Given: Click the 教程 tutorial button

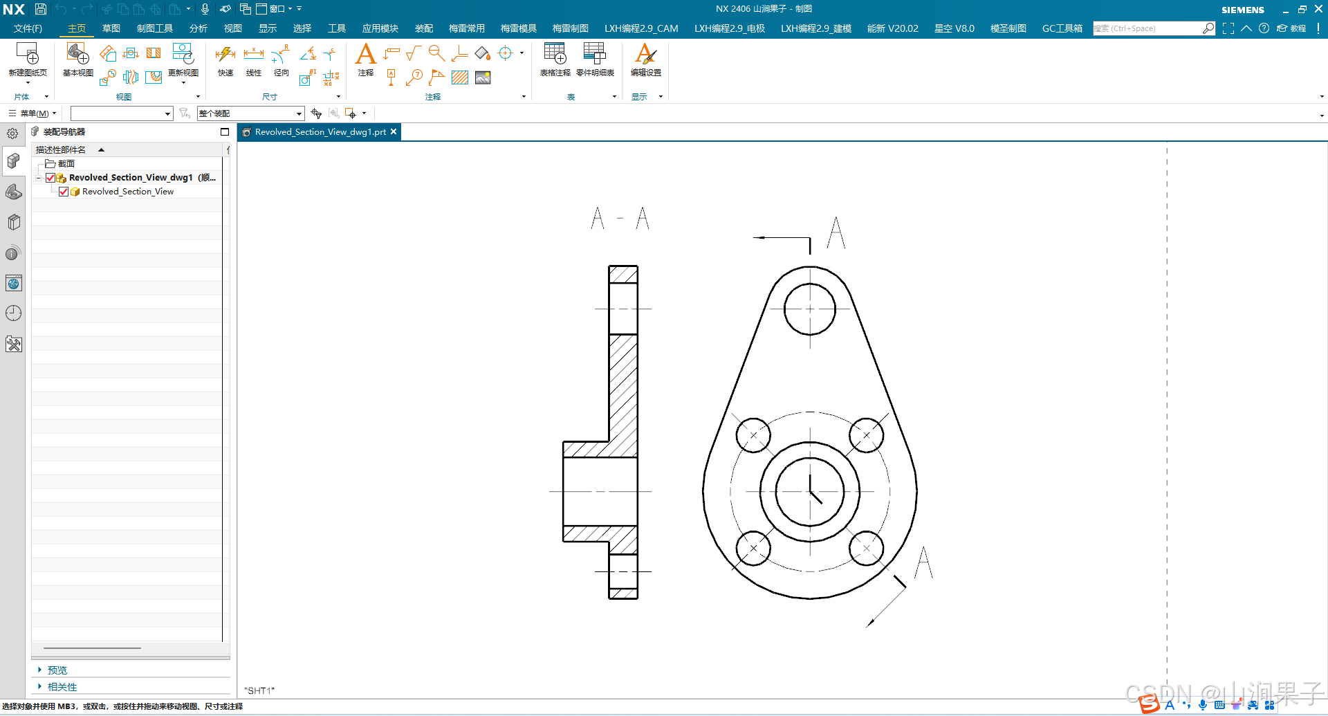Looking at the screenshot, I should [1291, 28].
